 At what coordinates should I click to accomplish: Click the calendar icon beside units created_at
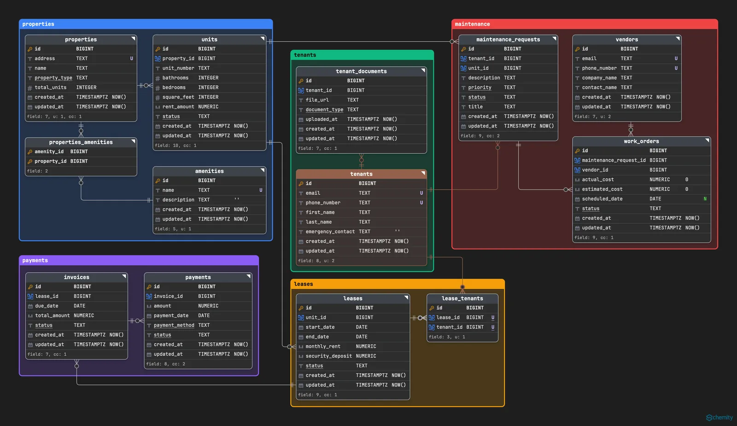click(x=158, y=126)
